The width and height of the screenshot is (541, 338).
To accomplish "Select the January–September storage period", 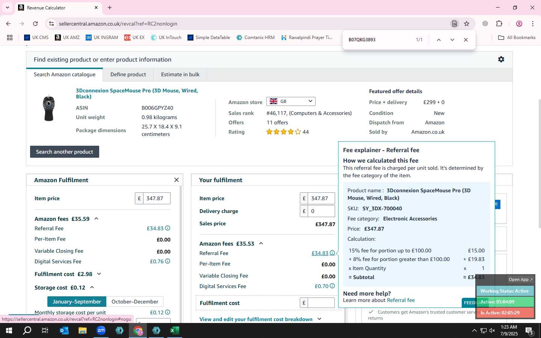I will coord(77,302).
